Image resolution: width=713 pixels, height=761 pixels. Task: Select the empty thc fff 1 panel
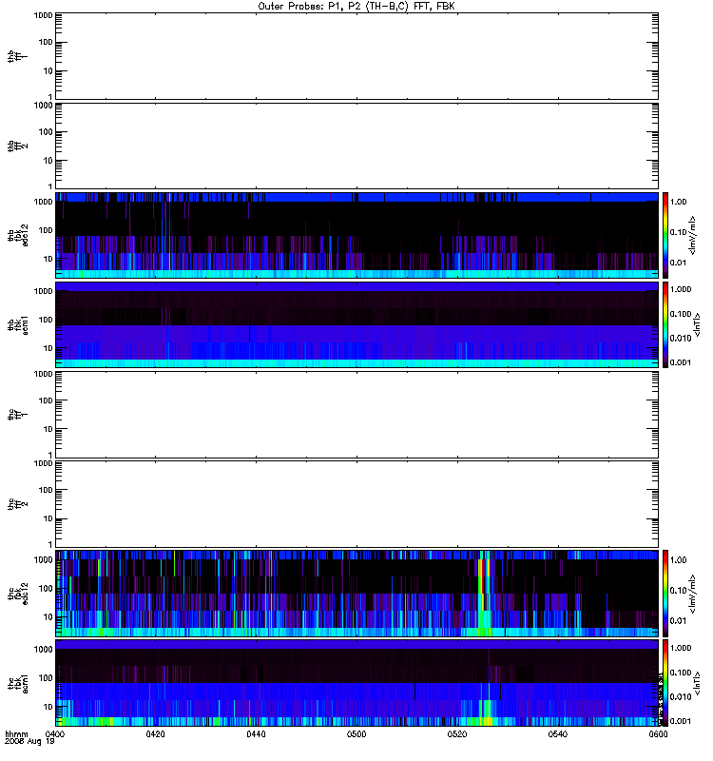pos(356,415)
